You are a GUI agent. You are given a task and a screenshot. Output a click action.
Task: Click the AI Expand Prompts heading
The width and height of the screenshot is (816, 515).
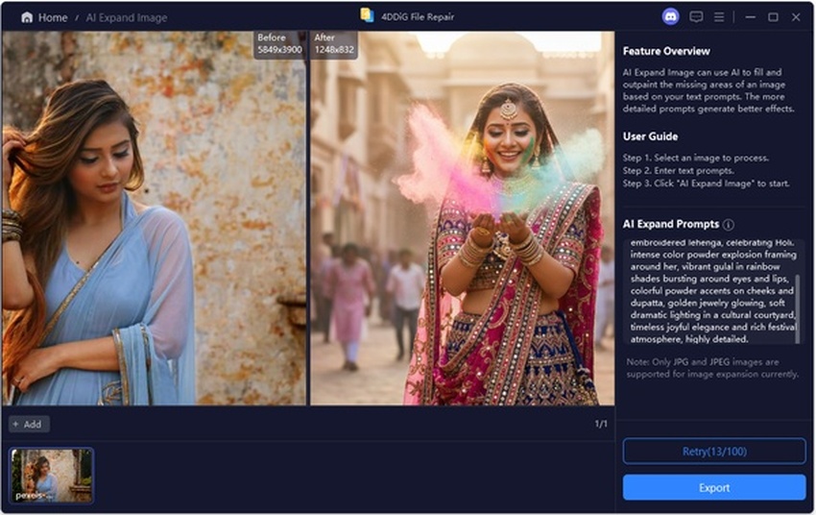[x=671, y=225]
